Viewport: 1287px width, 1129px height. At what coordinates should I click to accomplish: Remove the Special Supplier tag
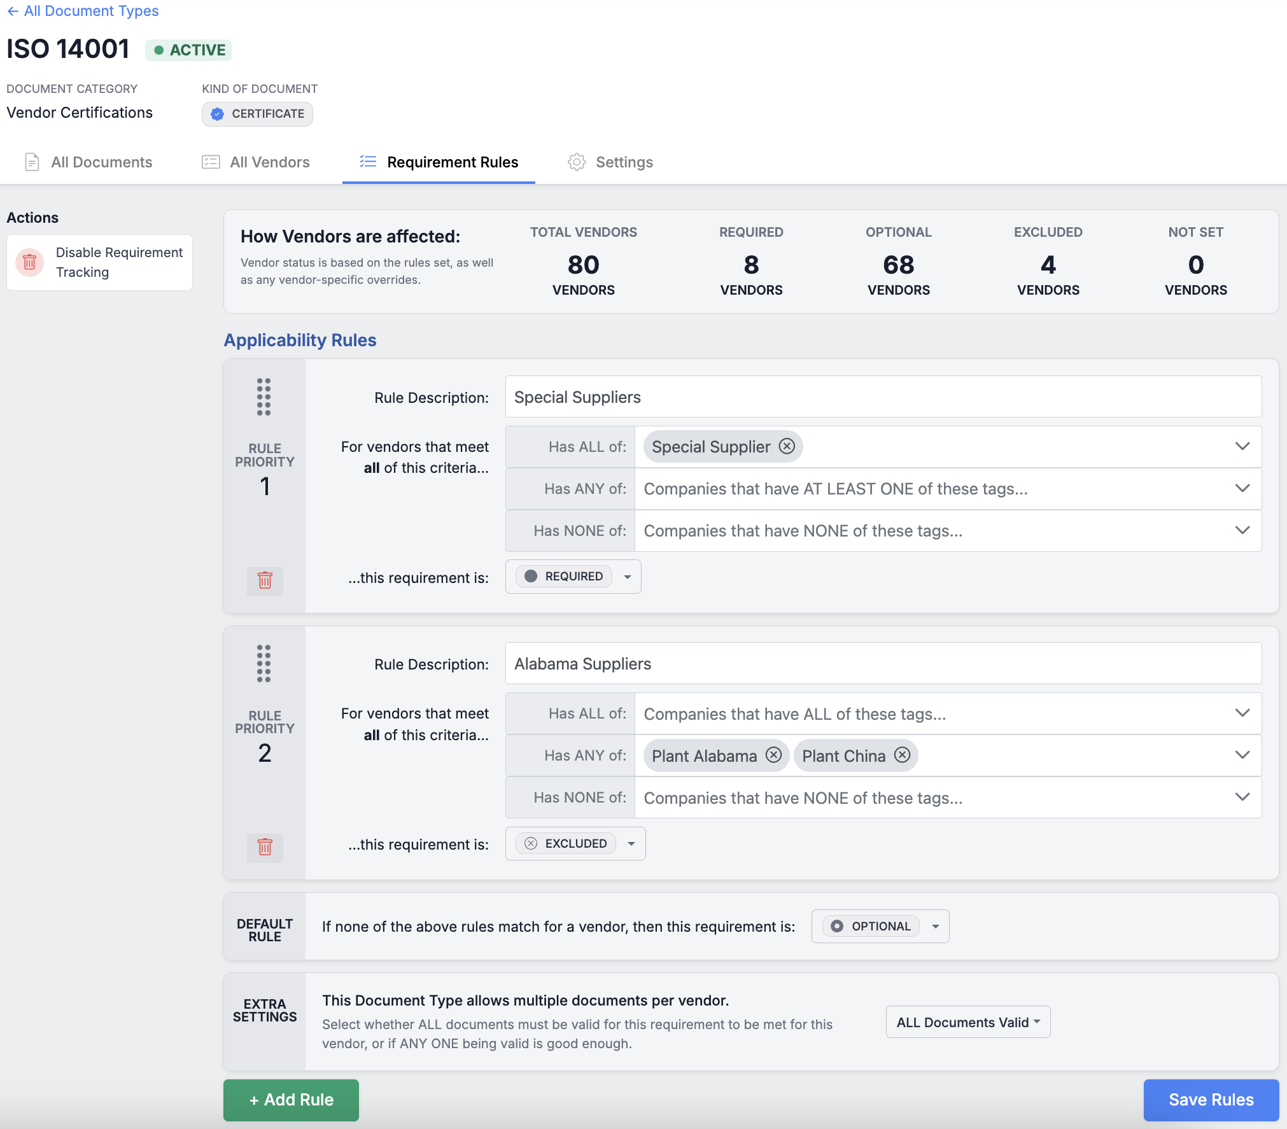click(787, 446)
